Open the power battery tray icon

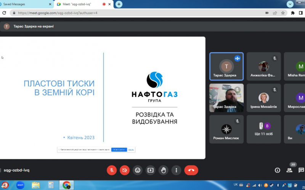click(x=296, y=185)
